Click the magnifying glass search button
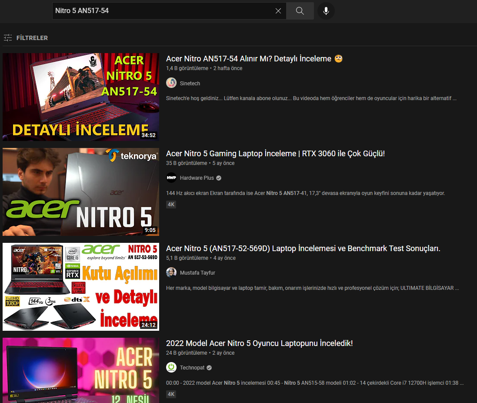 (x=300, y=11)
